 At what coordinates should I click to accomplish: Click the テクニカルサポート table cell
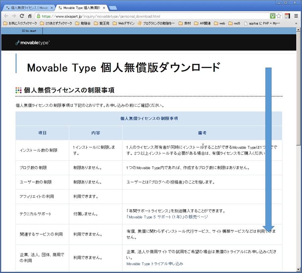click(42, 214)
